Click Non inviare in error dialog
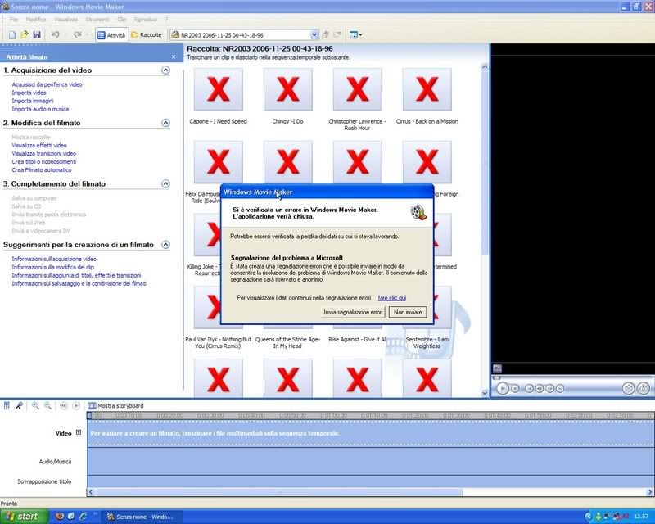 tap(407, 312)
